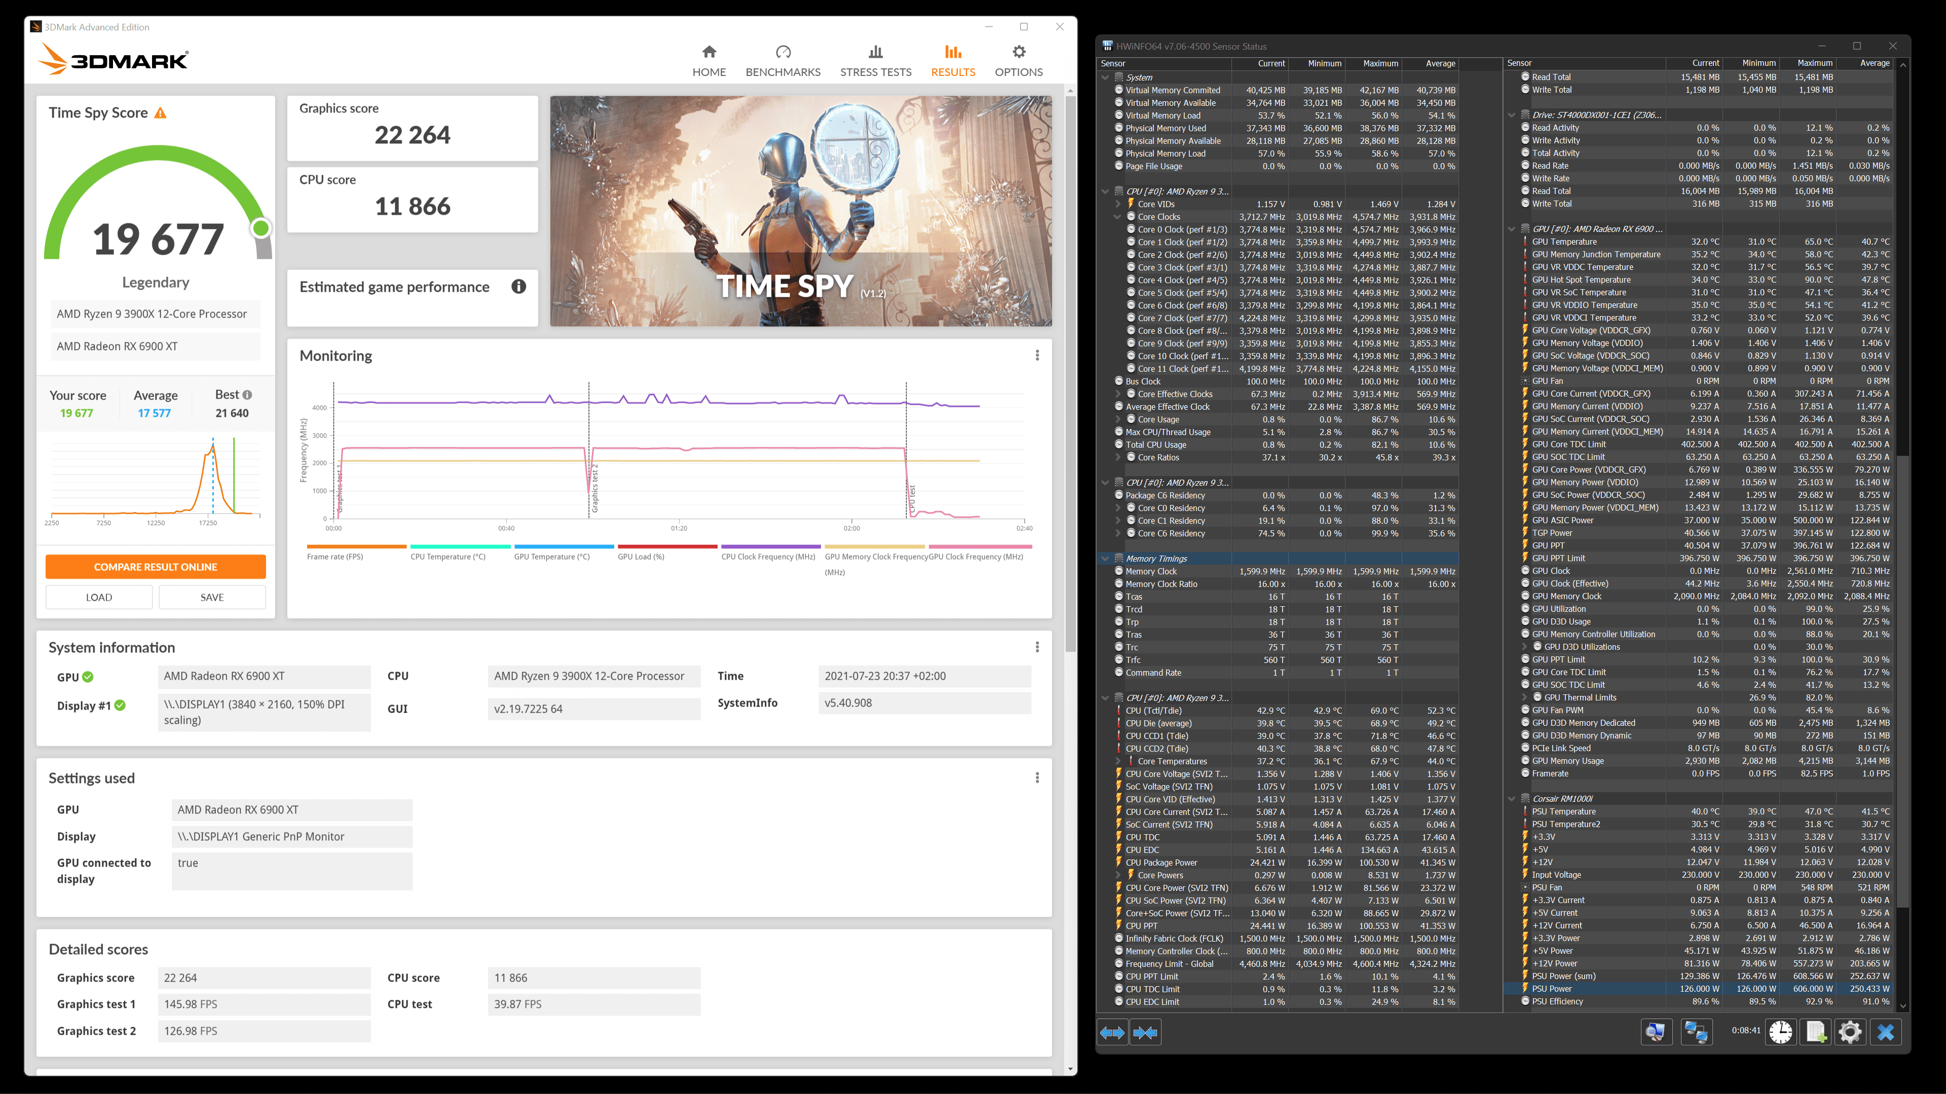
Task: Toggle the GPU Load (%) legend swatch
Action: click(x=667, y=546)
